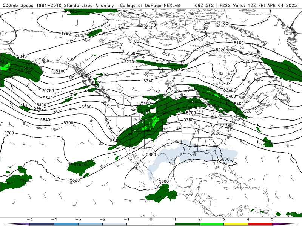The height and width of the screenshot is (226, 302).
Task: Click the '06Z GFS' model run label
Action: click(204, 5)
